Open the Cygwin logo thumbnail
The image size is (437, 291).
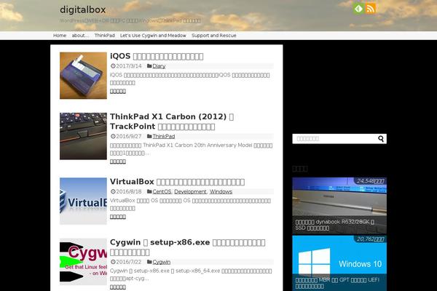pyautogui.click(x=83, y=261)
